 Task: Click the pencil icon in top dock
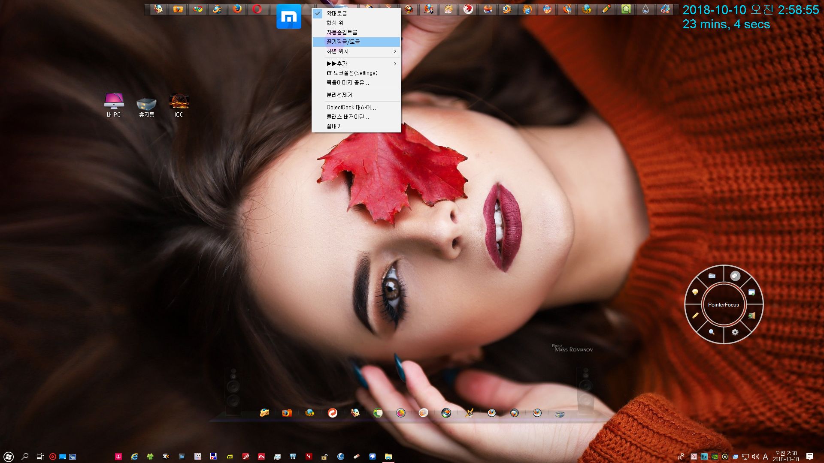[x=606, y=9]
